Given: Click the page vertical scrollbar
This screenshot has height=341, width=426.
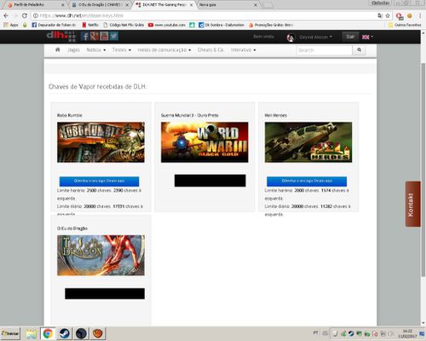Looking at the screenshot, I should (423, 170).
